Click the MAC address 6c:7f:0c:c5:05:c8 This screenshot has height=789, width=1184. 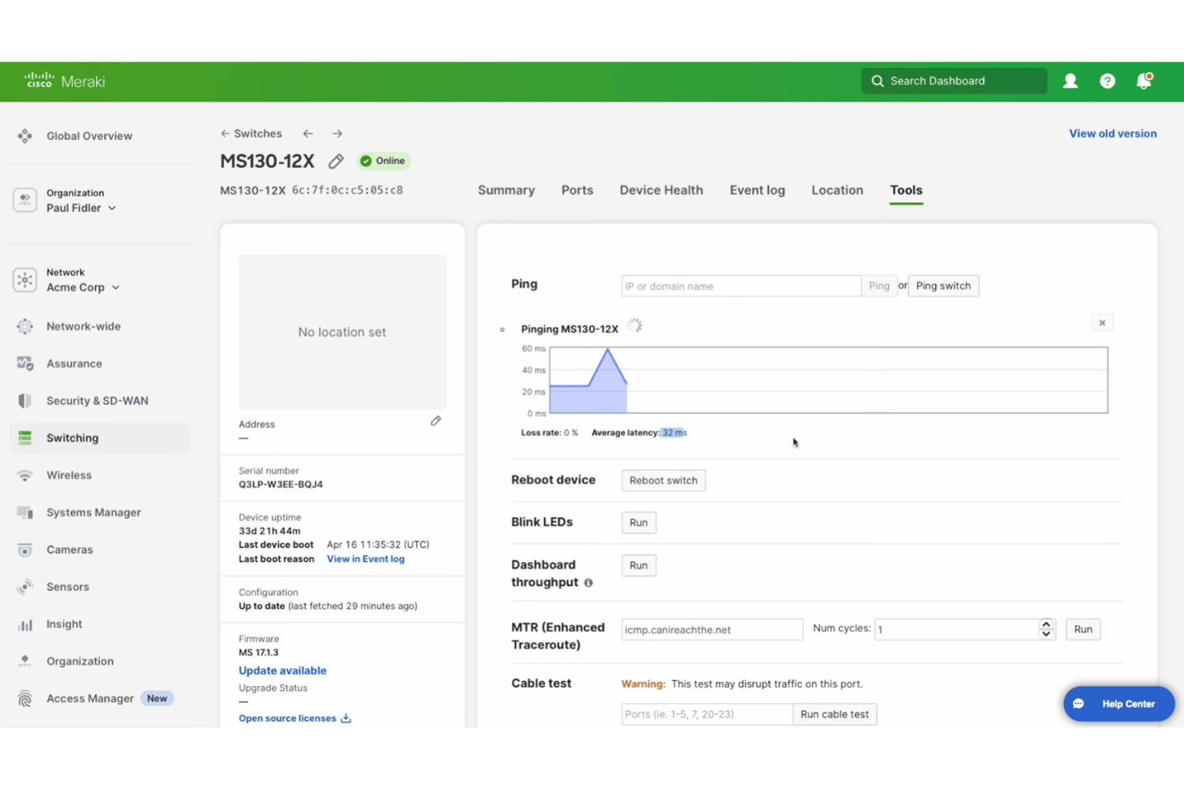(347, 190)
